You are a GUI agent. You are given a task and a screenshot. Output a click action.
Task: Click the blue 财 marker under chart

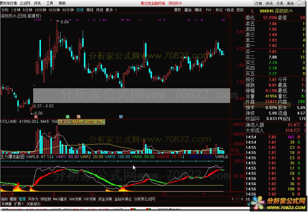[x=121, y=117]
